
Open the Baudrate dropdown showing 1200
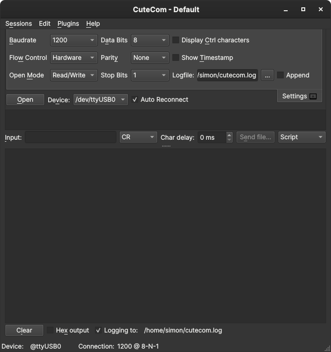[x=74, y=40]
